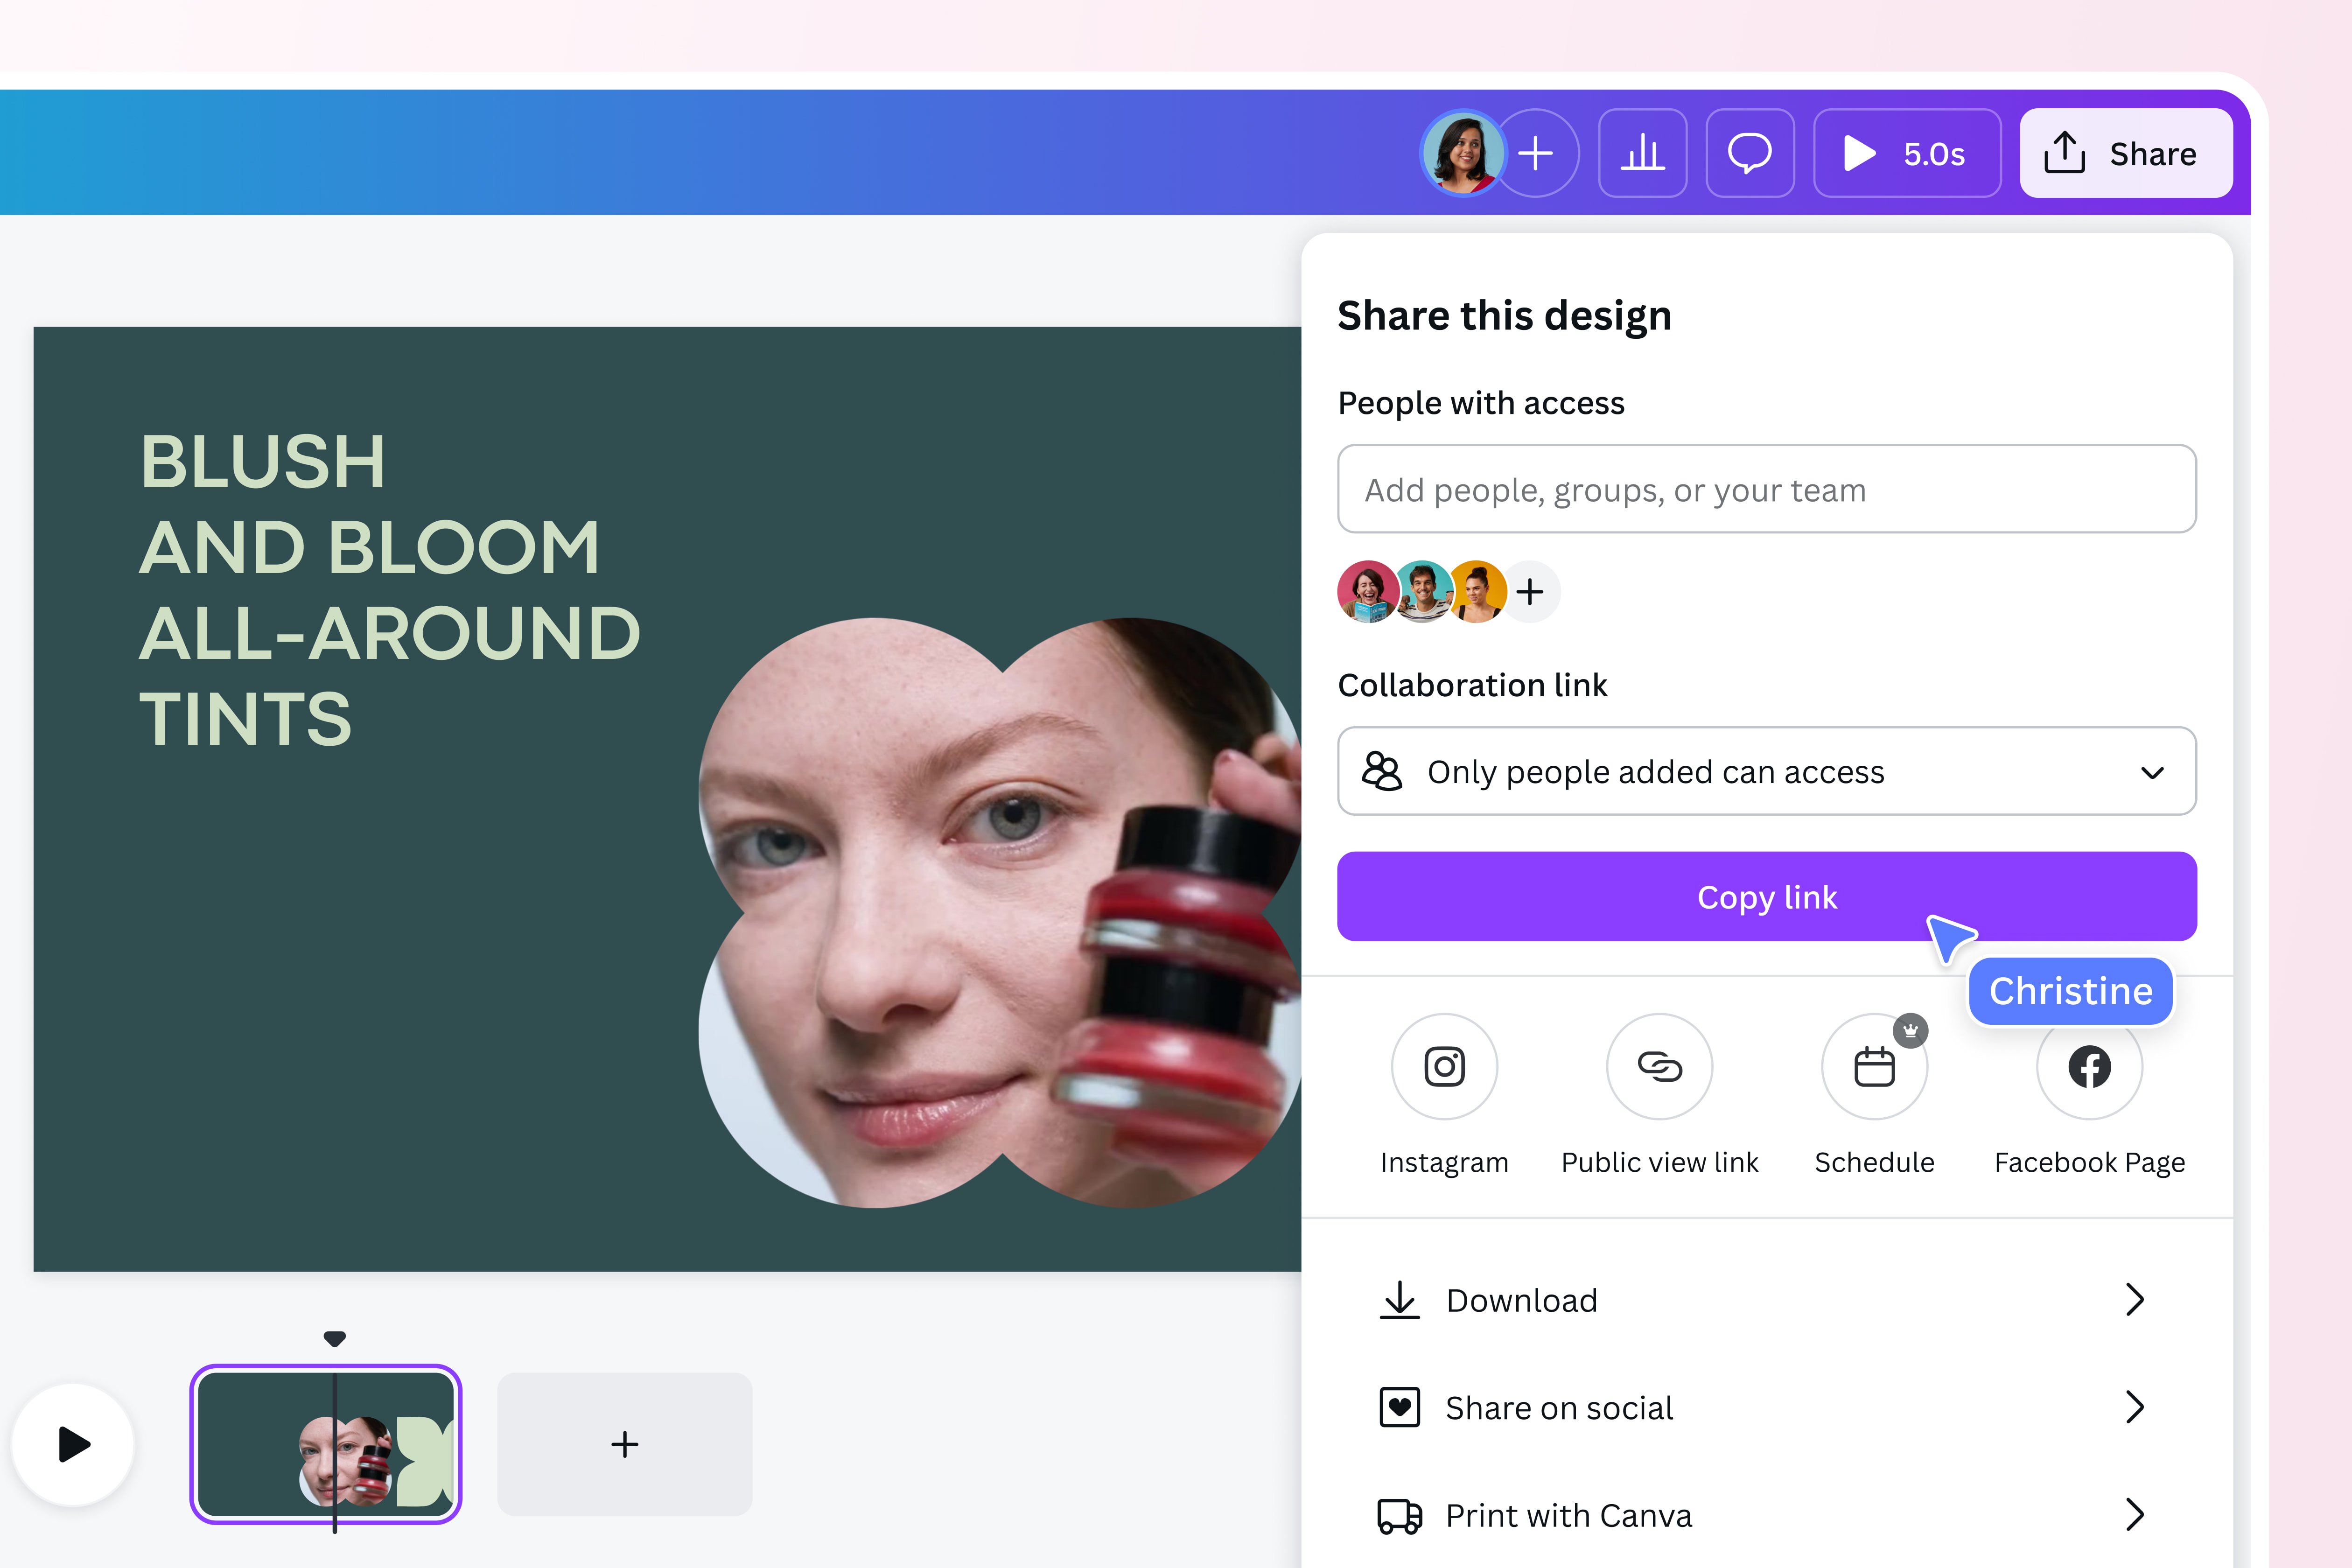2352x1568 pixels.
Task: Click the user profile avatar in header
Action: coord(1462,153)
